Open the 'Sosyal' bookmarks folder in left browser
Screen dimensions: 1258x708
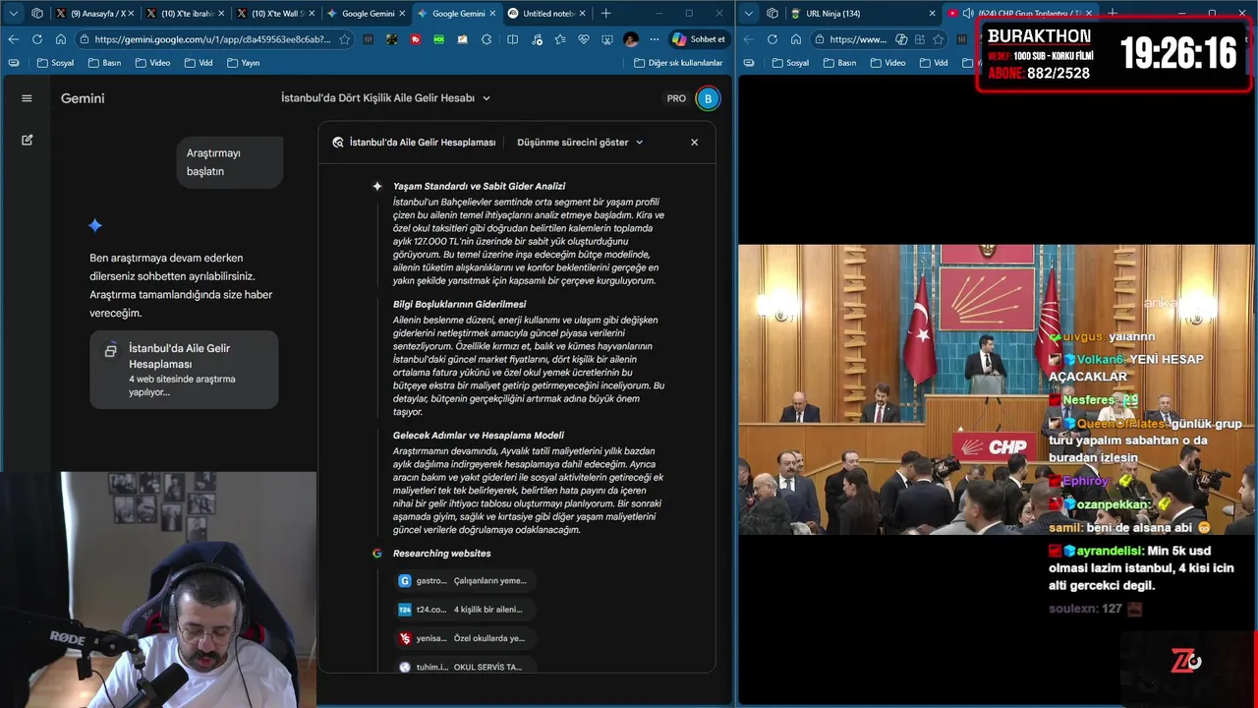tap(55, 63)
